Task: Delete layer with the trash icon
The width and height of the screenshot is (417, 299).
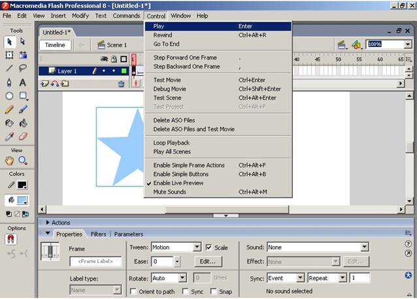Action: [x=122, y=84]
